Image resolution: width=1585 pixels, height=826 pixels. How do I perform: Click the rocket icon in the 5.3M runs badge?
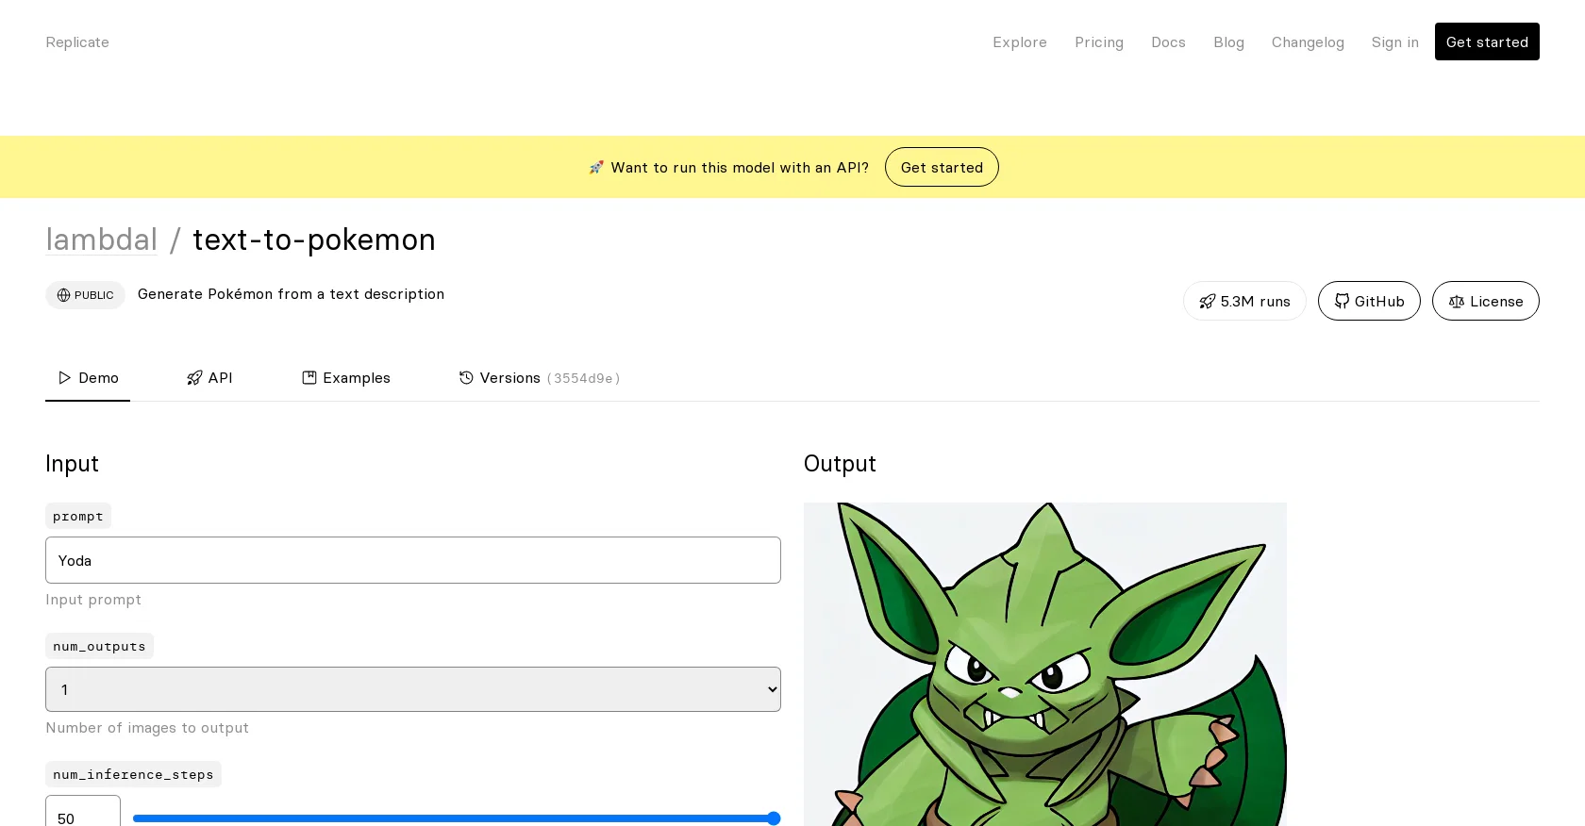click(1207, 302)
